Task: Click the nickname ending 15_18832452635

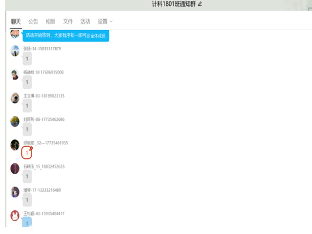Action: click(44, 167)
